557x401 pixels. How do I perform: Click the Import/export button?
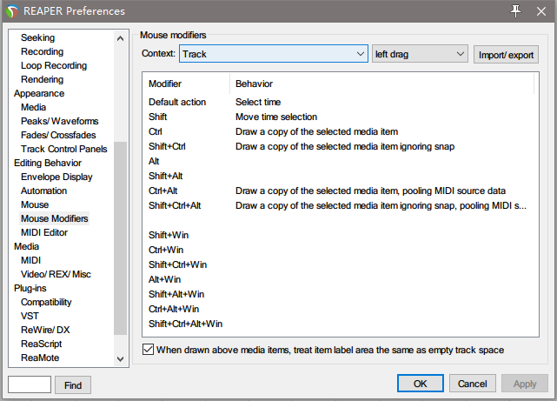click(x=506, y=55)
